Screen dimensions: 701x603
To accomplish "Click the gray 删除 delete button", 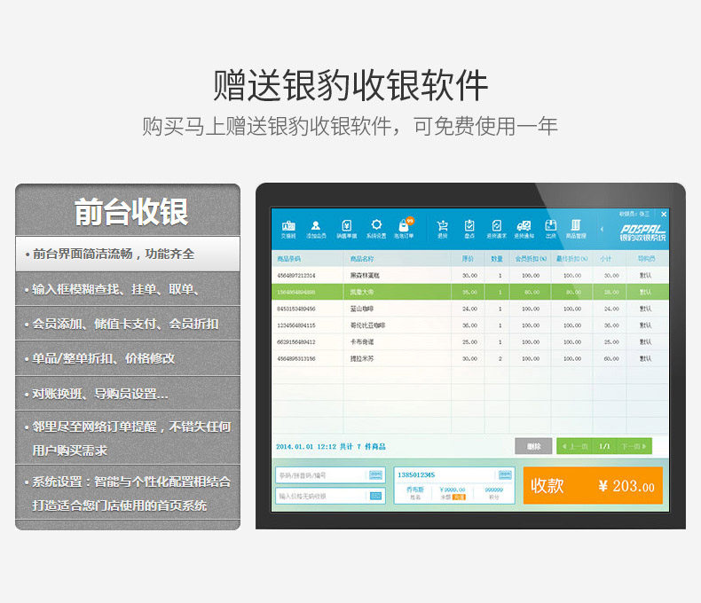I will pyautogui.click(x=533, y=446).
